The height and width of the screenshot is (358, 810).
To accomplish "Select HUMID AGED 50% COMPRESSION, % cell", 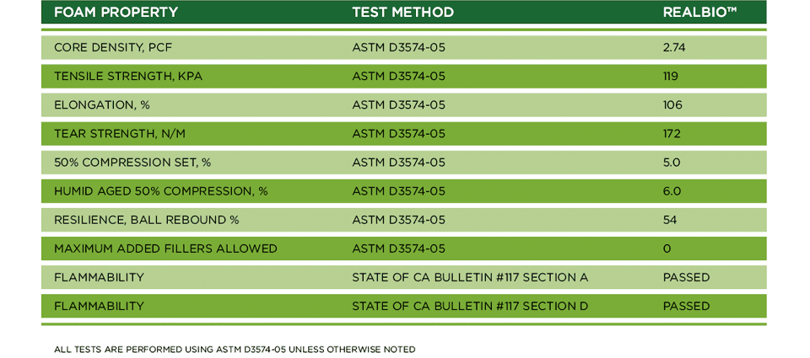I will 160,191.
